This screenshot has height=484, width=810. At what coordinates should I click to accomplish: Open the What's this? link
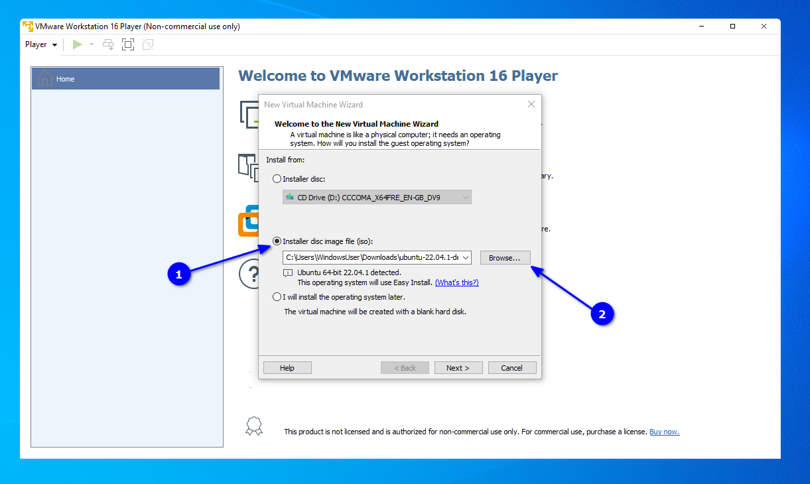click(457, 282)
